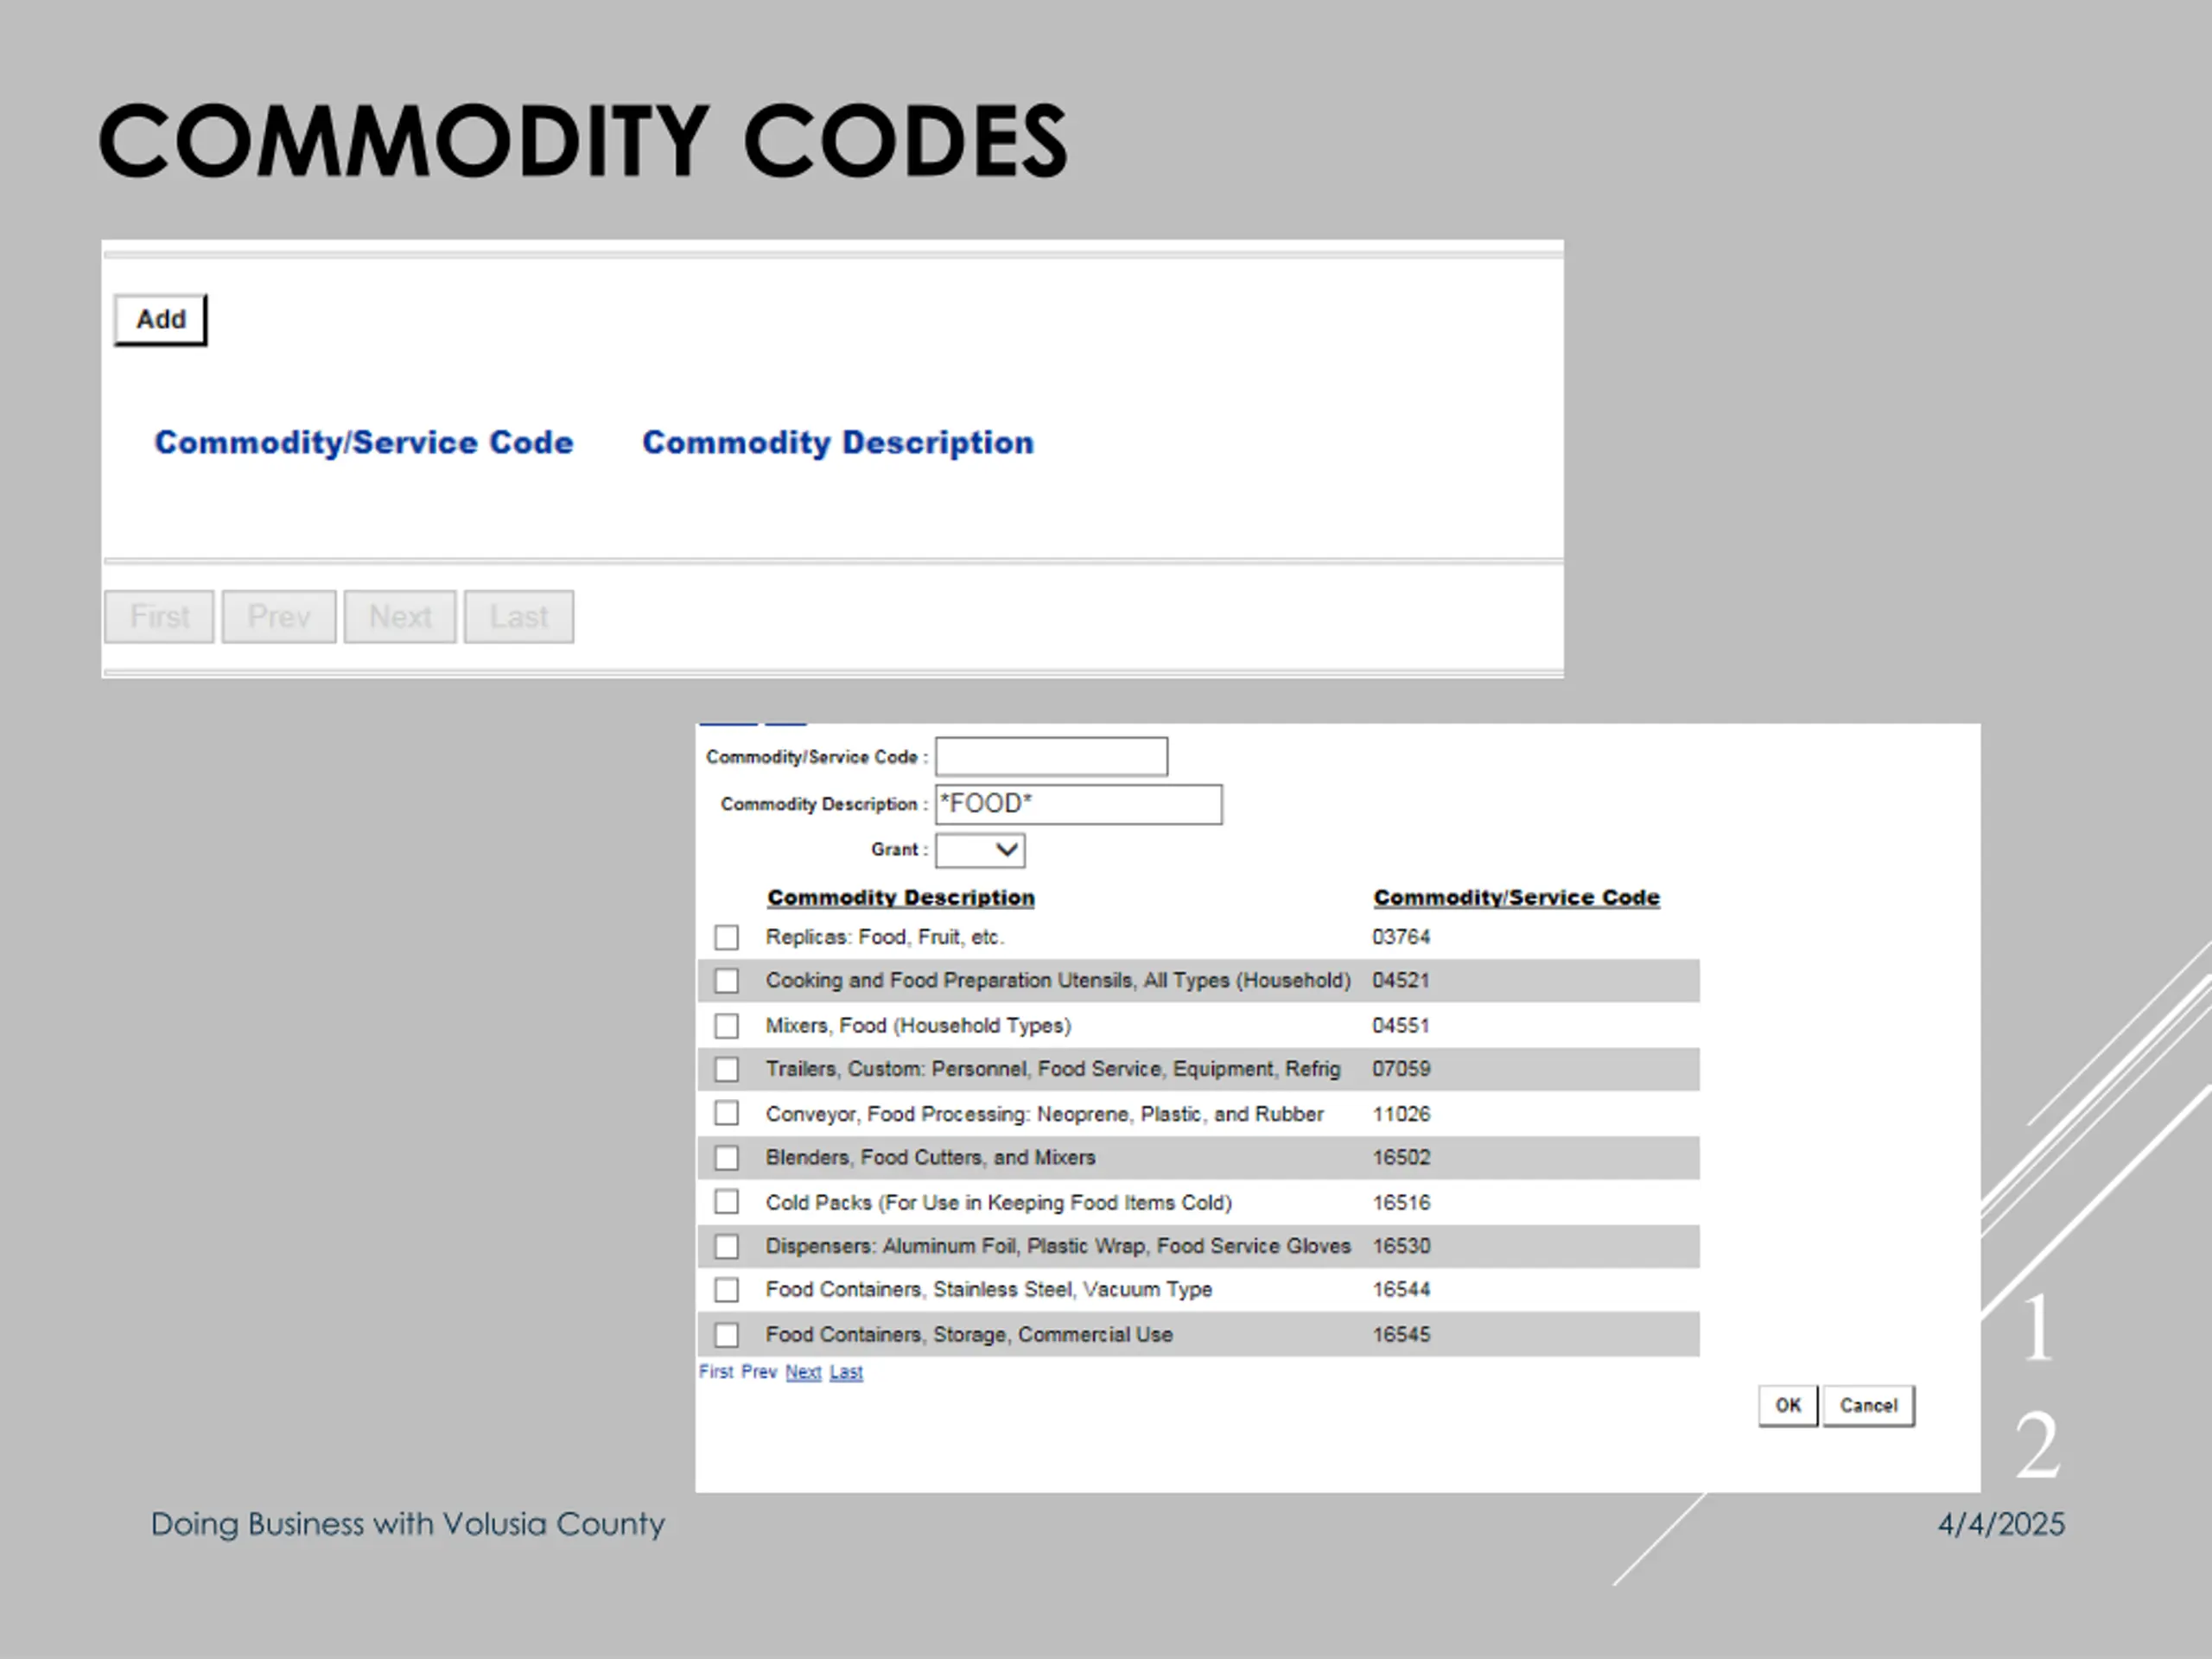Click code 07059
2212x1659 pixels.
point(1401,1069)
